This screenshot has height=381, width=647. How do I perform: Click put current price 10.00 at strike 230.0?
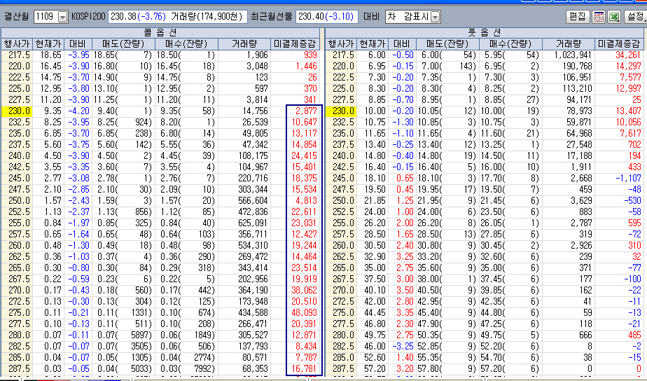pyautogui.click(x=375, y=111)
